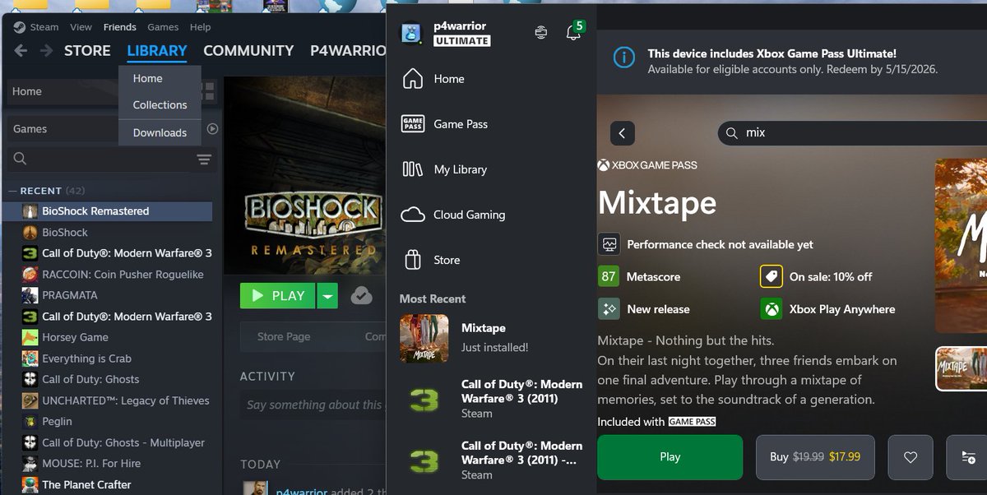Open the p4warrior avatar in Xbox app
The width and height of the screenshot is (987, 495).
(411, 33)
